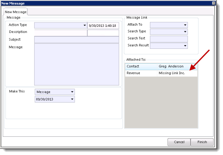Select the Revenue row in Attached To
This screenshot has width=223, height=155.
point(161,73)
